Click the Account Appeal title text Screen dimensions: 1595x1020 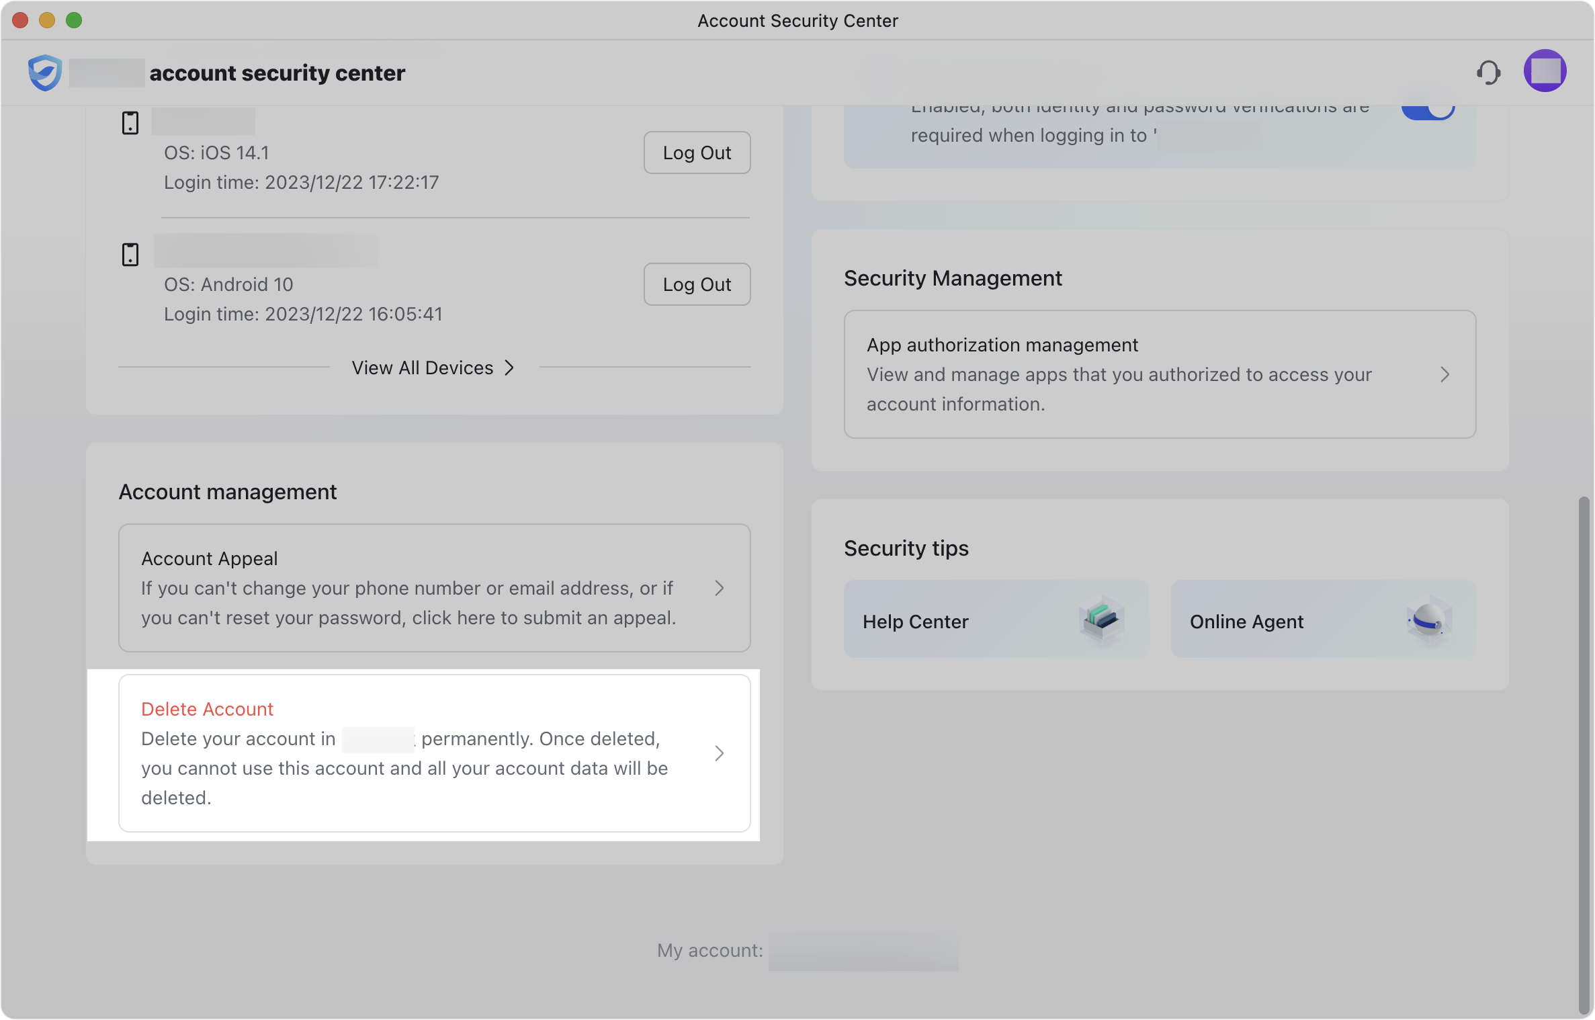[209, 558]
